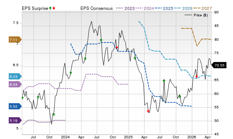Screen dimensions: 233x139
Task: Select the 2027 EPS consensus legend entry
Action: (202, 8)
